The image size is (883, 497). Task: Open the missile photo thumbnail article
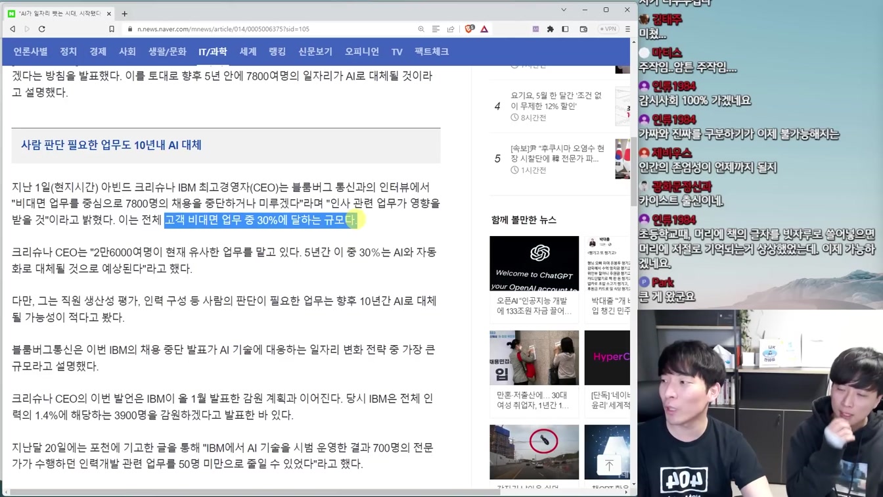pyautogui.click(x=534, y=452)
